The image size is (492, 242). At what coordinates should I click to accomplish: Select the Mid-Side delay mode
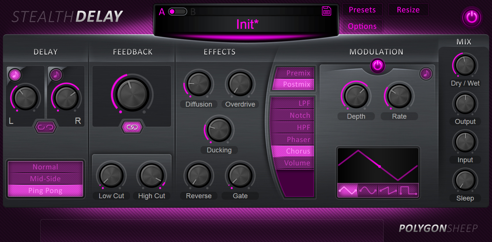point(45,179)
